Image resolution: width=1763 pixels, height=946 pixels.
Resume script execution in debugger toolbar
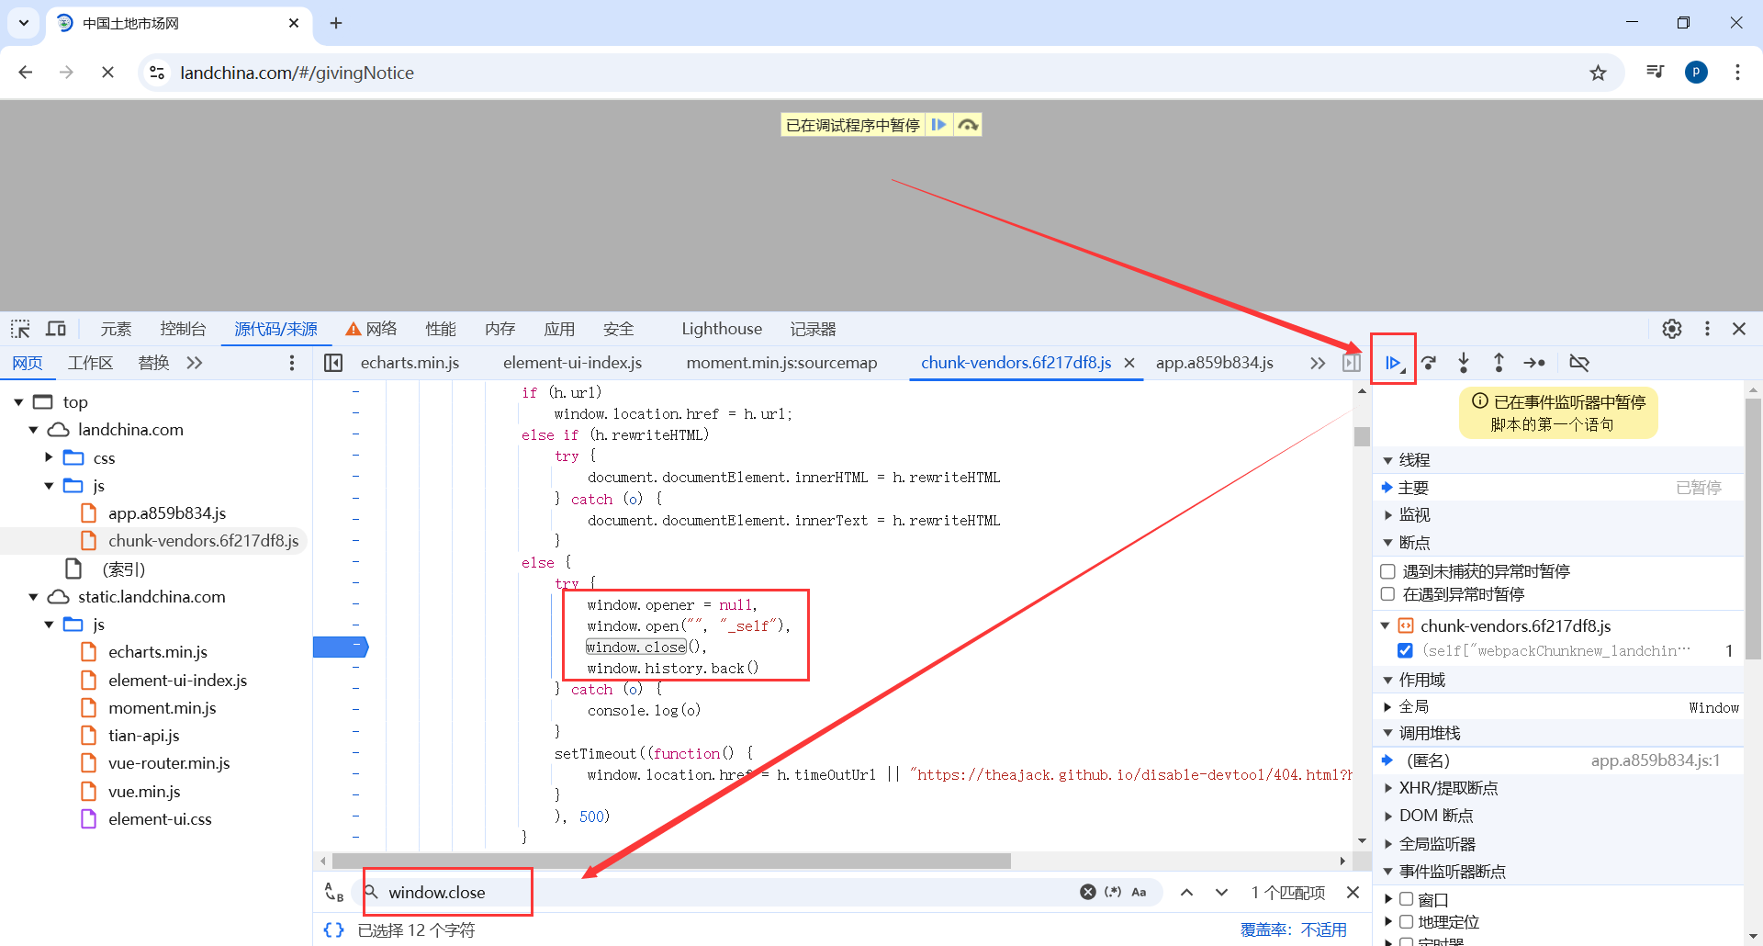(1393, 363)
